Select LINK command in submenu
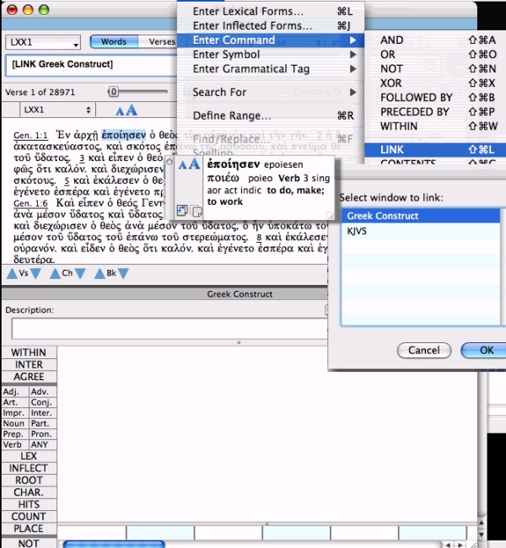The height and width of the screenshot is (548, 506). pos(435,150)
